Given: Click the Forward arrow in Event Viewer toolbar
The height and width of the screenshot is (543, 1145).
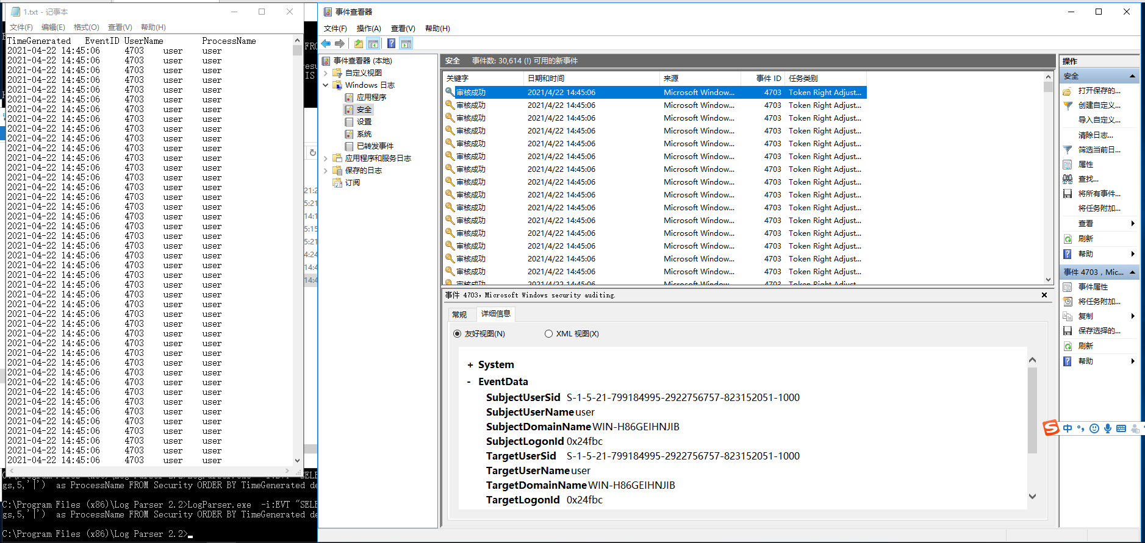Looking at the screenshot, I should [340, 44].
